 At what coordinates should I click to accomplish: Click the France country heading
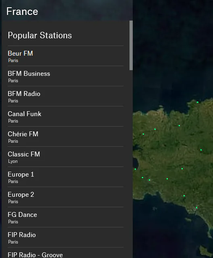(x=22, y=11)
